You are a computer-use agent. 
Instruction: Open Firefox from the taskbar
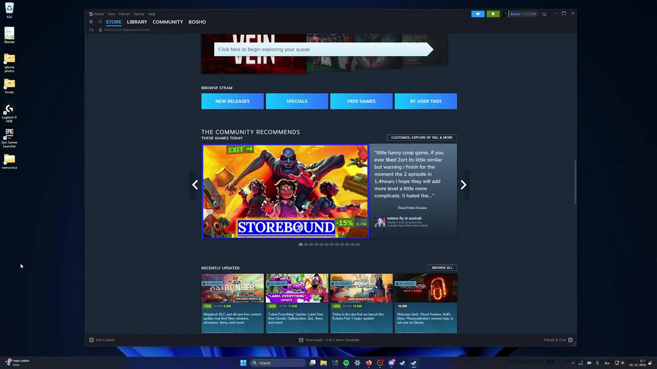tap(369, 363)
